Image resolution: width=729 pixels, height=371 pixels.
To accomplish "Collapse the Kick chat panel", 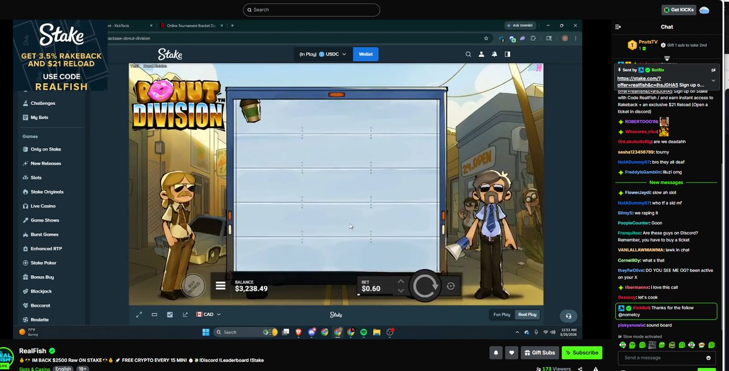I will [618, 27].
